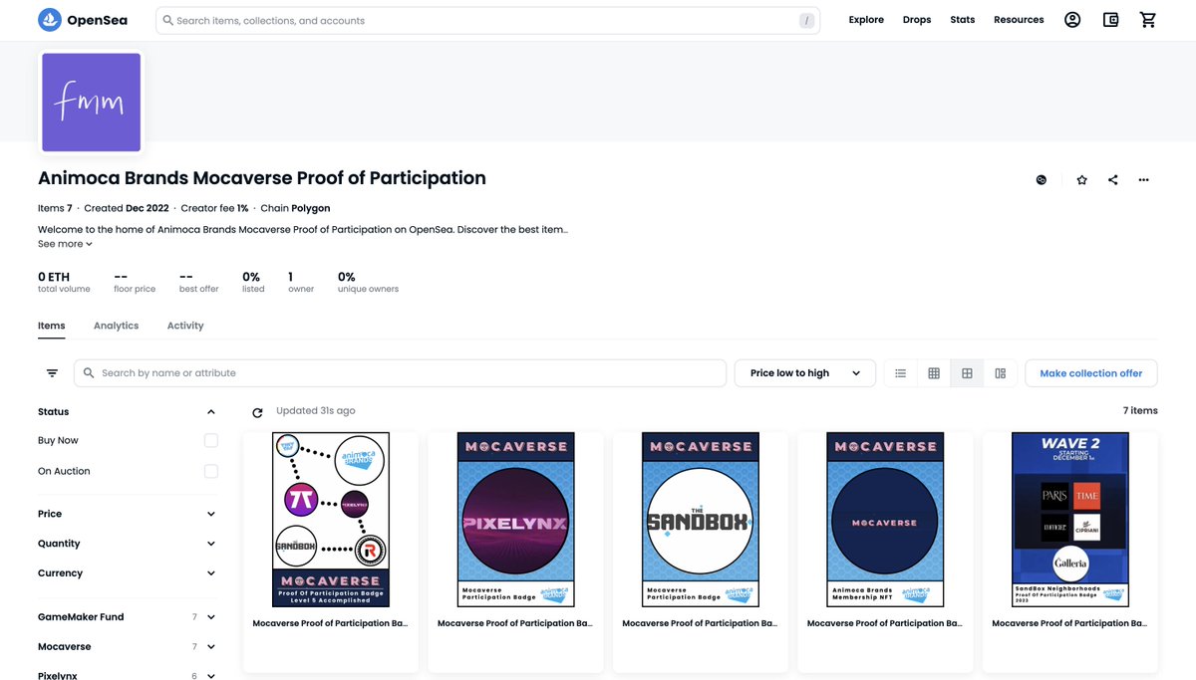The height and width of the screenshot is (680, 1196).
Task: Click the Search by name or attribute field
Action: 400,373
